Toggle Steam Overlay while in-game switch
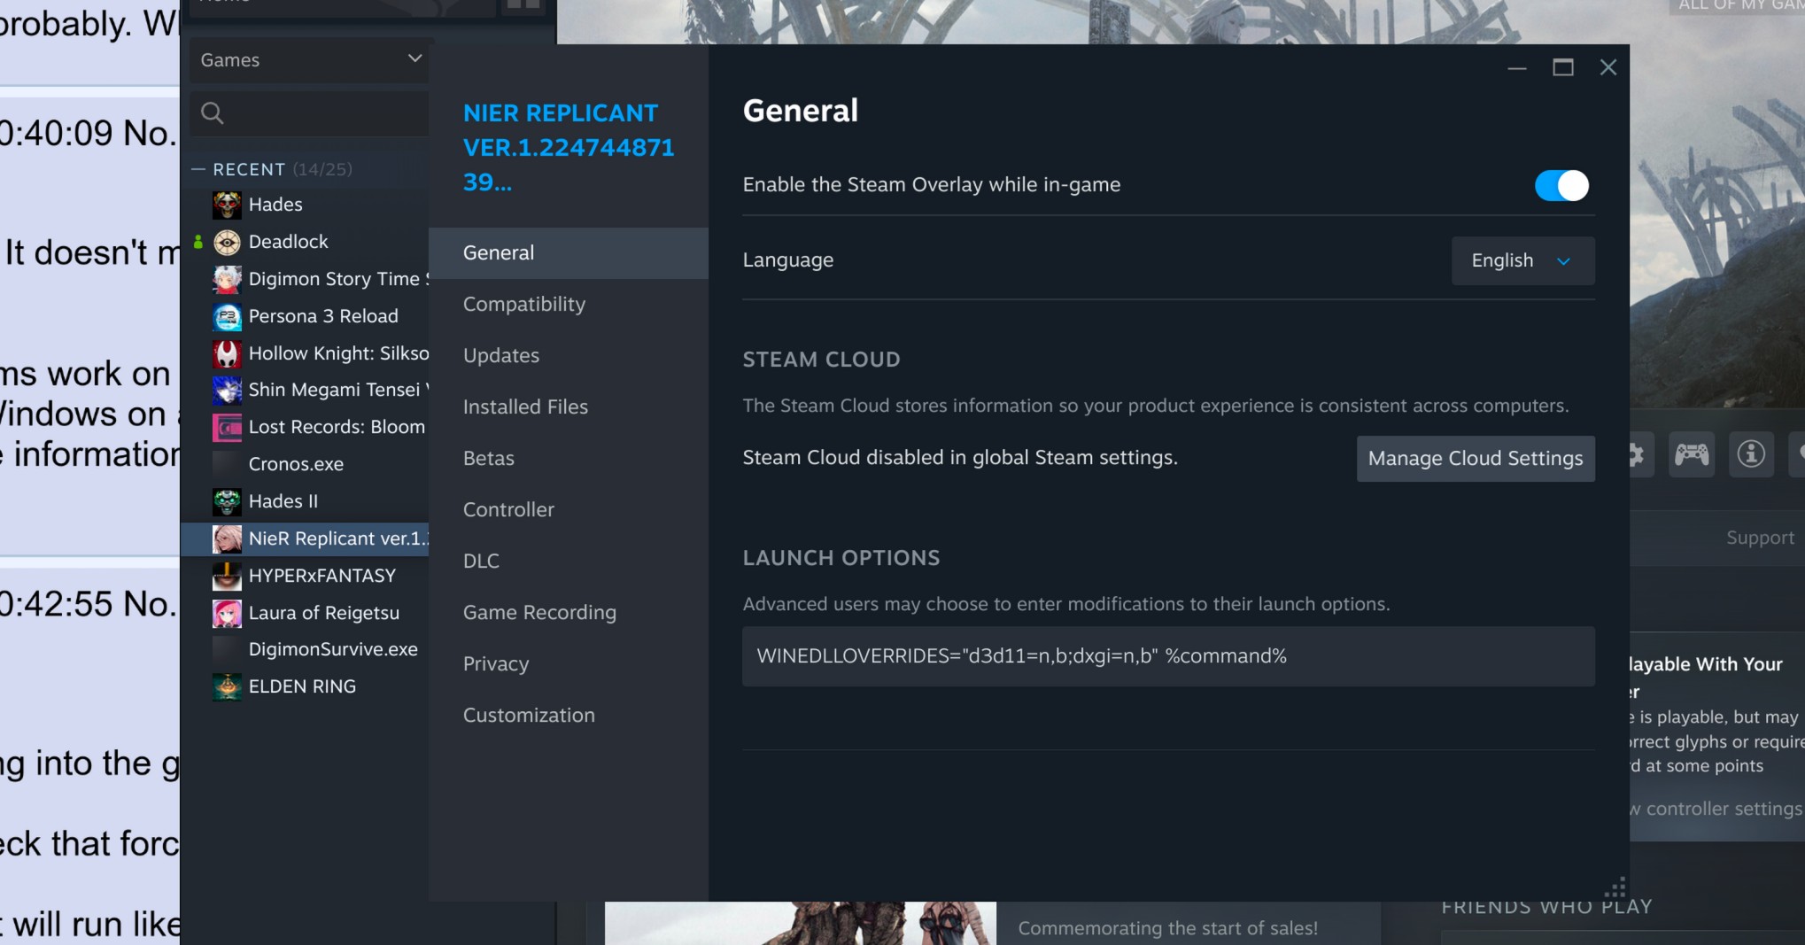 (1561, 185)
